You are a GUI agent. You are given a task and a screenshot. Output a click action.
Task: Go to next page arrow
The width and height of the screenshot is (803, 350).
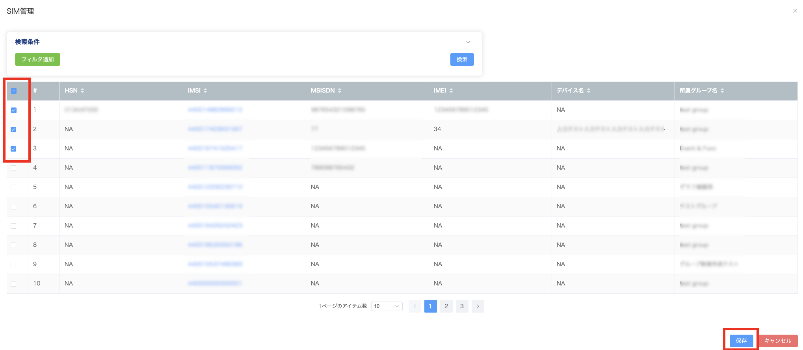coord(478,306)
